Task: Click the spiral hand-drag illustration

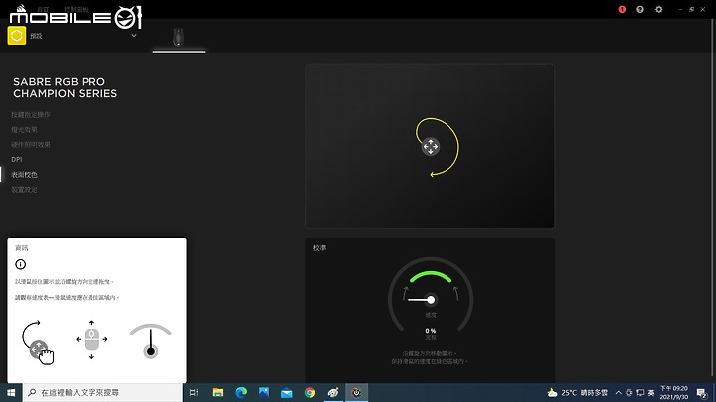Action: point(38,341)
